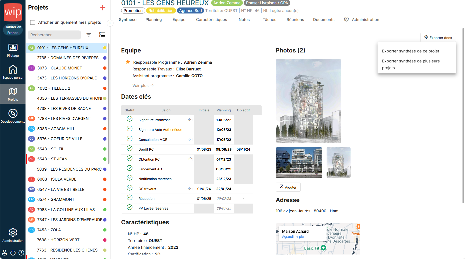The width and height of the screenshot is (465, 259).
Task: Open the Caractéristiques tab
Action: coord(212,19)
